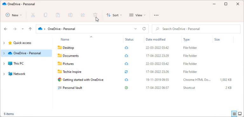The height and width of the screenshot is (117, 244).
Task: Sort by the Name column header
Action: [x=65, y=40]
